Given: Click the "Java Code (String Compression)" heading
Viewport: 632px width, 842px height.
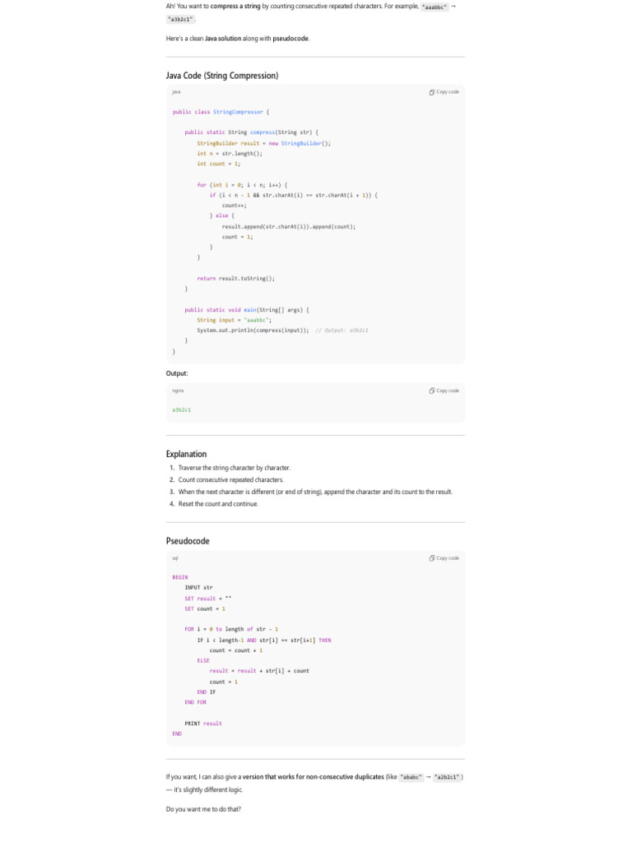Looking at the screenshot, I should pos(222,76).
